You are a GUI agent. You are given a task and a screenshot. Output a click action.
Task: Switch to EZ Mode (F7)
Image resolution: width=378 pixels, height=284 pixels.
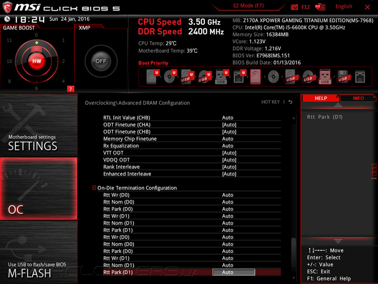(x=248, y=6)
